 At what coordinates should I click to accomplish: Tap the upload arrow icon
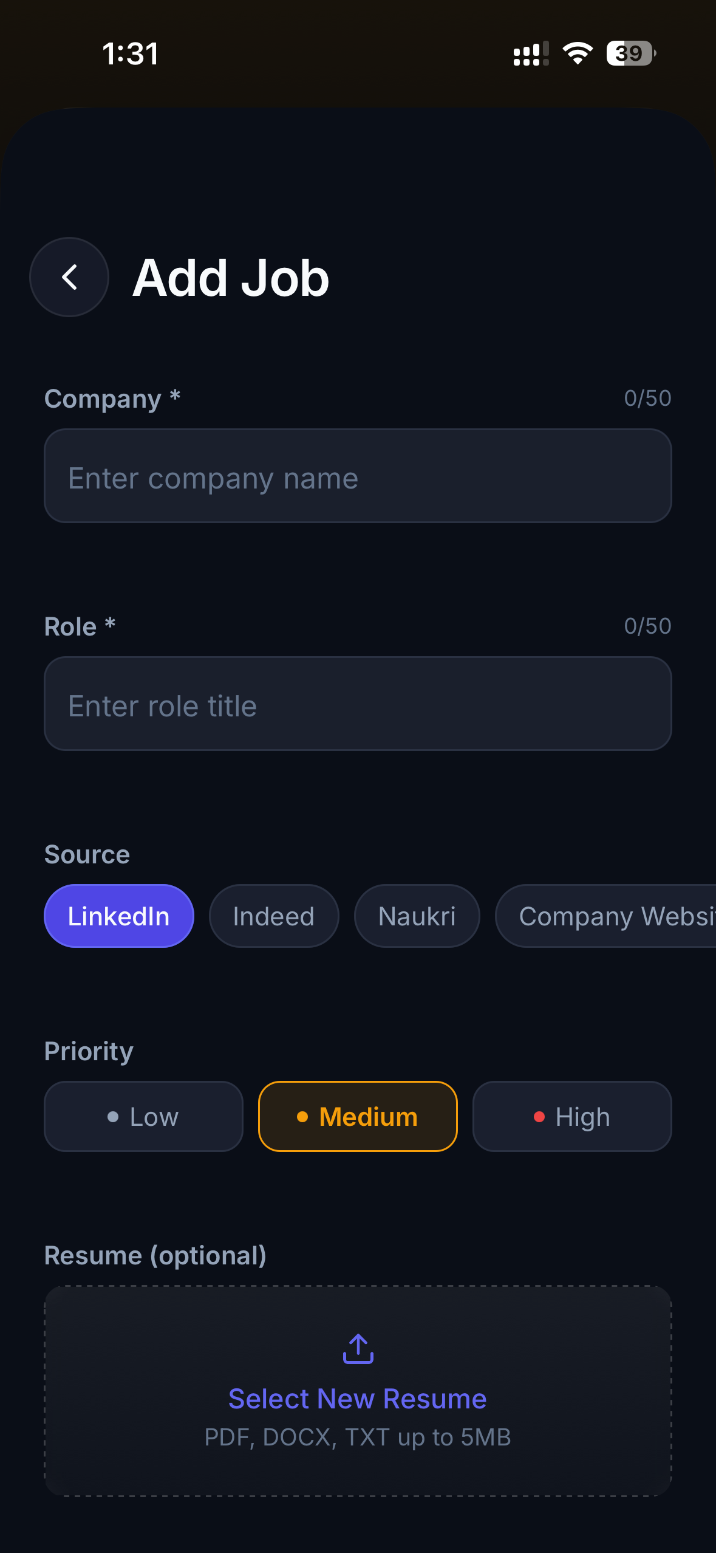pyautogui.click(x=358, y=1349)
